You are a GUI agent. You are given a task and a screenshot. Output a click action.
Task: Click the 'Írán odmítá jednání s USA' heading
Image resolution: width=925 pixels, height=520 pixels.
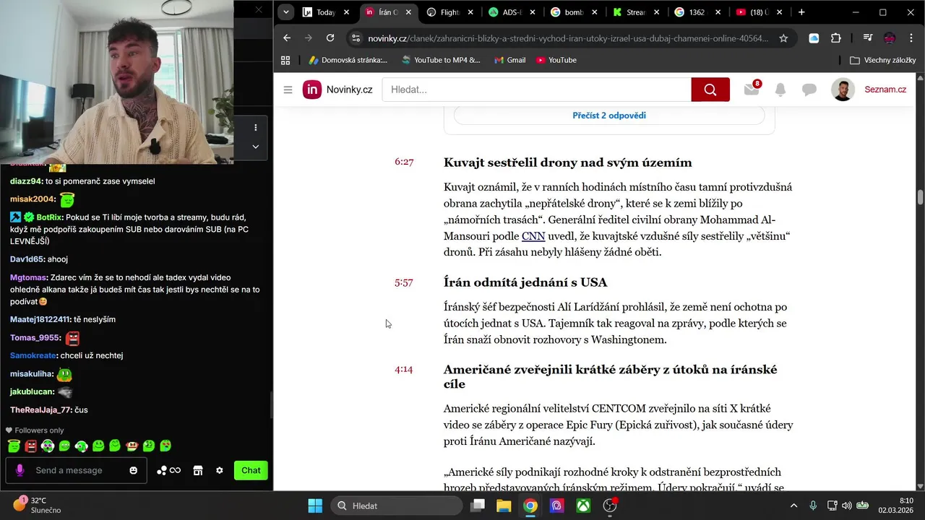point(525,282)
